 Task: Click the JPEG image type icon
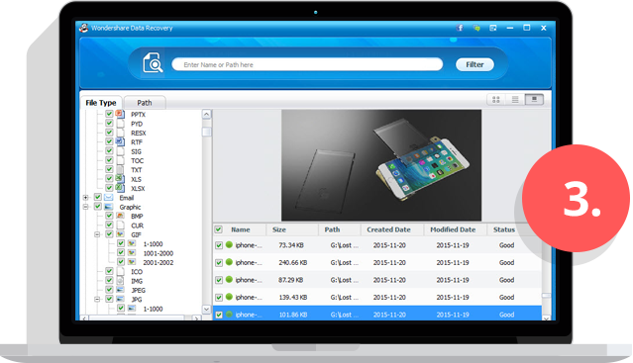click(x=120, y=290)
